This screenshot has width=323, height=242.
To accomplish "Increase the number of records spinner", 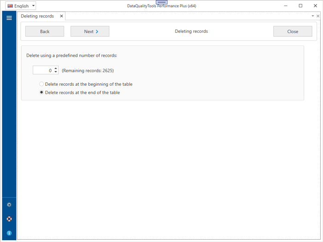I will [x=56, y=69].
